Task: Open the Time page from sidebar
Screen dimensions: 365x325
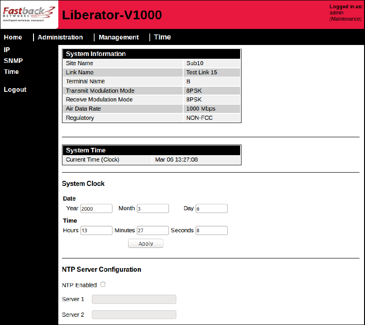Action: (11, 72)
